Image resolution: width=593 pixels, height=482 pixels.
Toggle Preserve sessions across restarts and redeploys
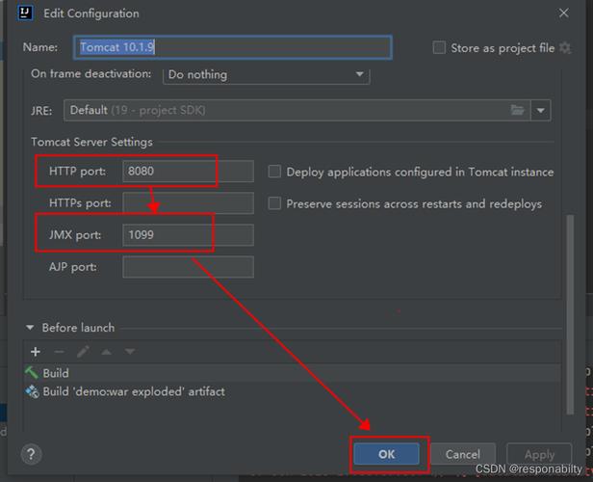[x=274, y=203]
